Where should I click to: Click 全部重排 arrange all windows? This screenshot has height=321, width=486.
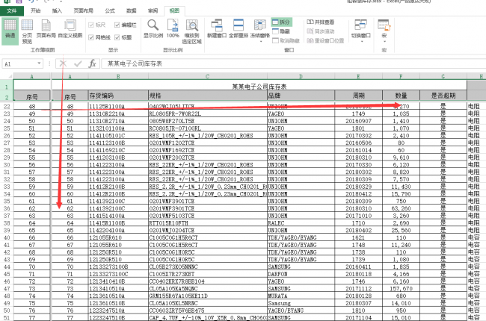click(239, 29)
